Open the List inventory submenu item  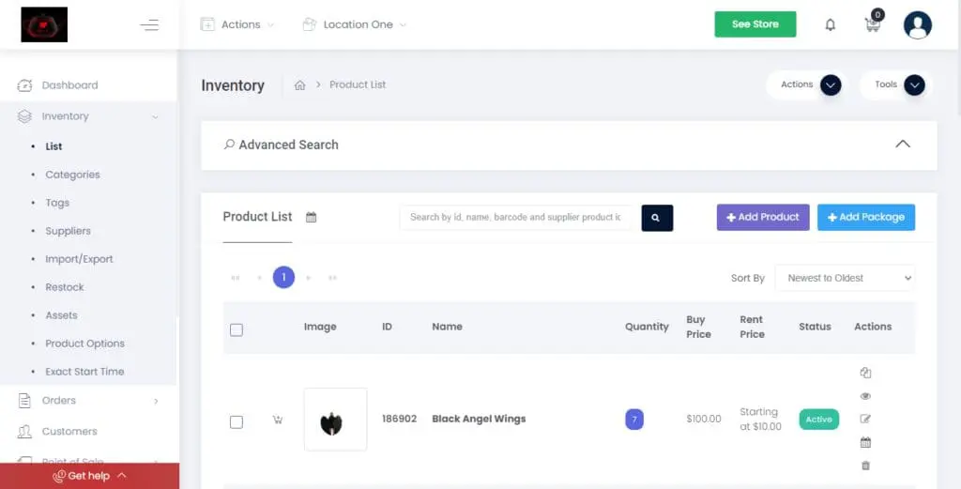point(53,146)
